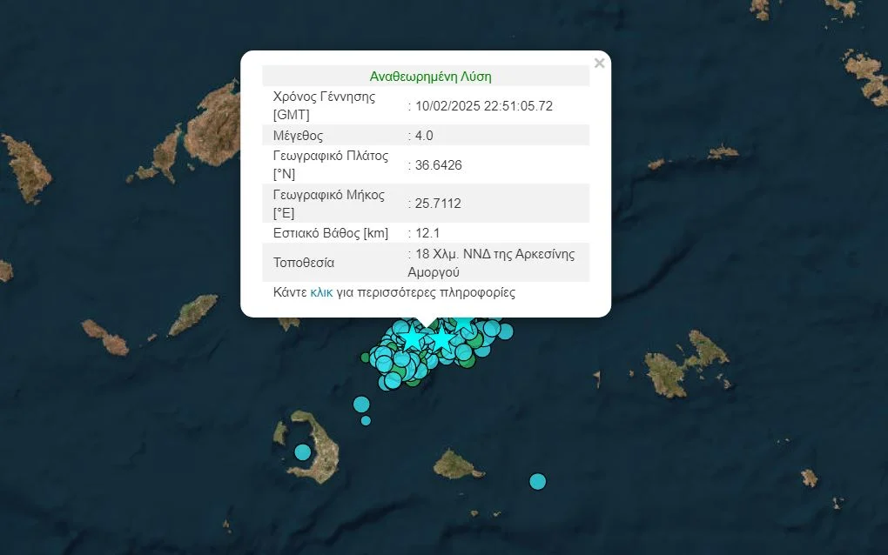This screenshot has width=888, height=555.
Task: Click the small green dot on the cluster's left edge
Action: 366,357
